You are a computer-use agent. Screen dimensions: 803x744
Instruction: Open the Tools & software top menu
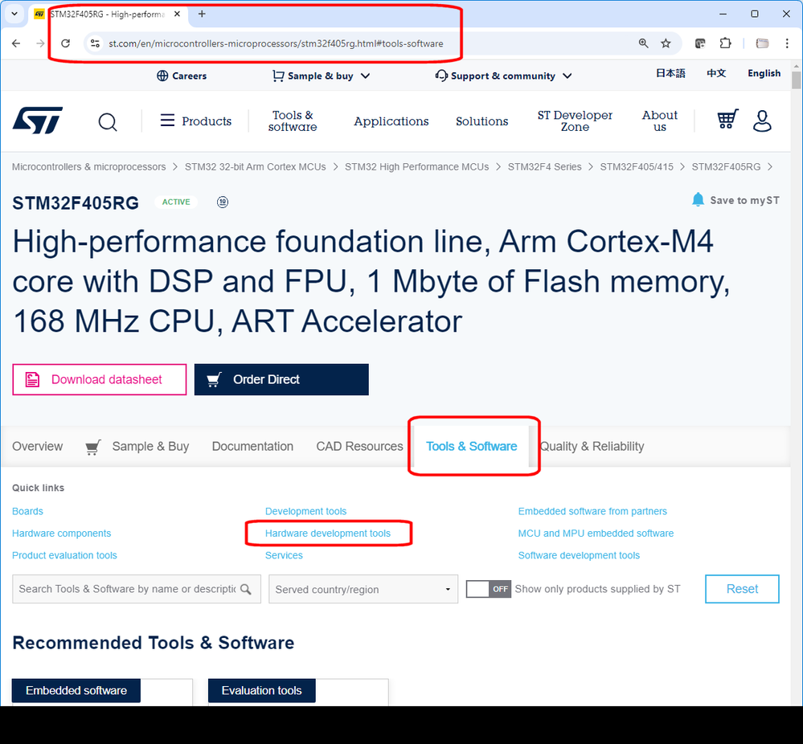(x=293, y=121)
